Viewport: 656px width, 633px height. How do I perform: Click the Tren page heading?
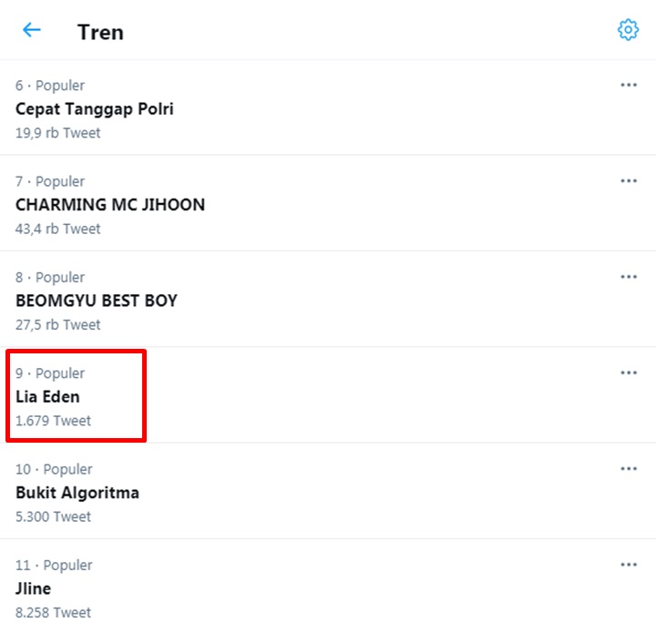click(100, 32)
